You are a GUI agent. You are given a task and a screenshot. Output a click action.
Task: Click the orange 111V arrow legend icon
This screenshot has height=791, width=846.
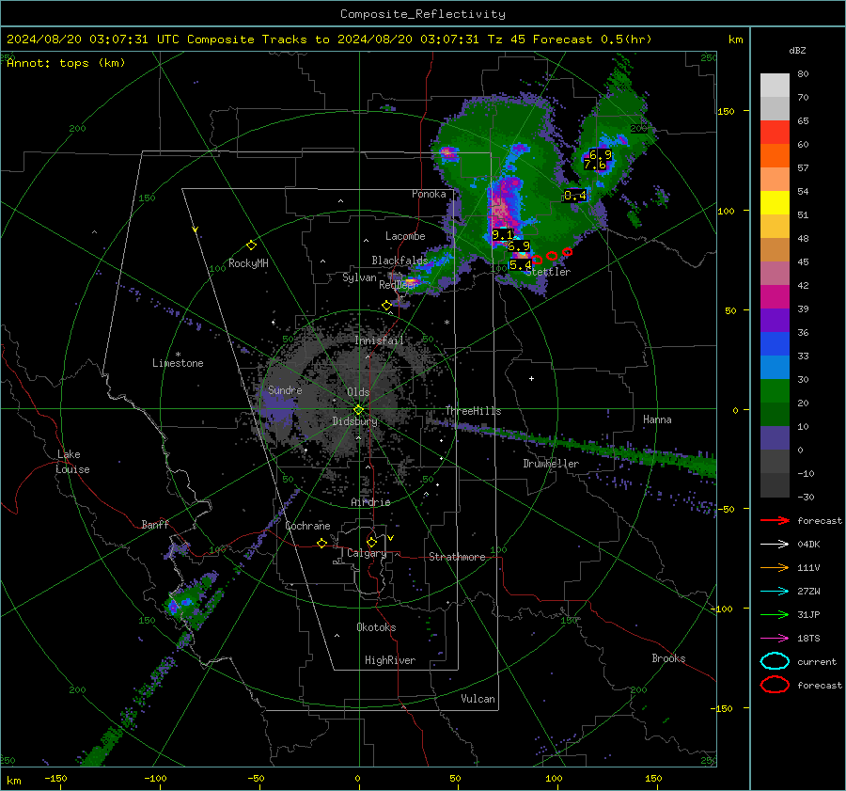tap(775, 567)
